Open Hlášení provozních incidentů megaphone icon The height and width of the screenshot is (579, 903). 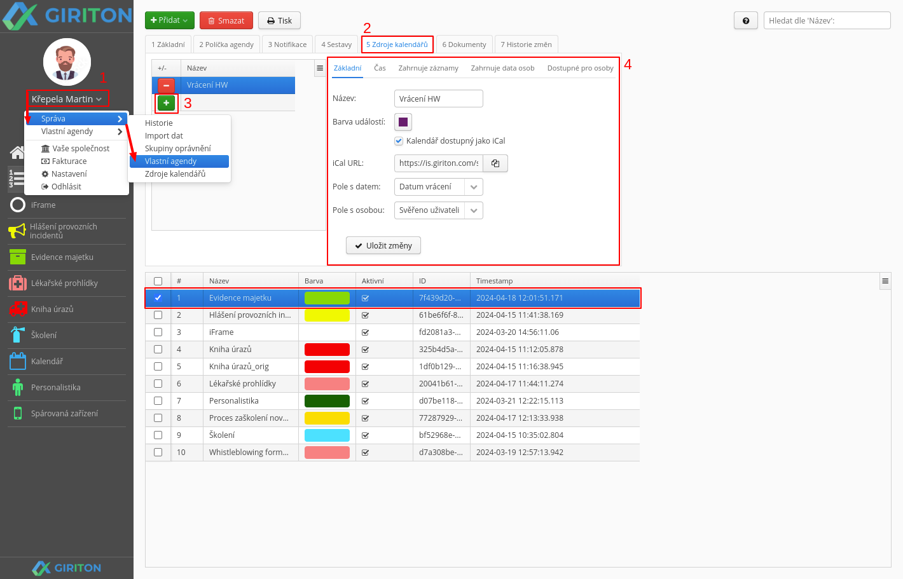(x=17, y=231)
